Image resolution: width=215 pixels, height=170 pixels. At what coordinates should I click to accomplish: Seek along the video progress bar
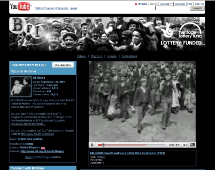pos(132,145)
